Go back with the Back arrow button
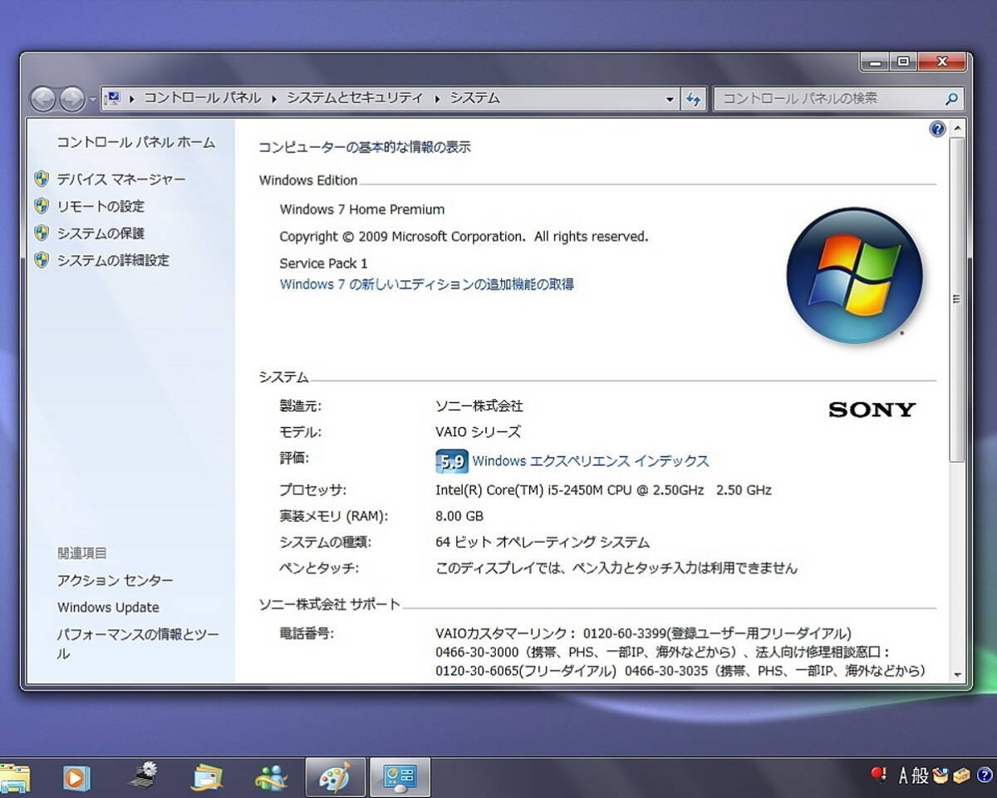 pos(43,99)
